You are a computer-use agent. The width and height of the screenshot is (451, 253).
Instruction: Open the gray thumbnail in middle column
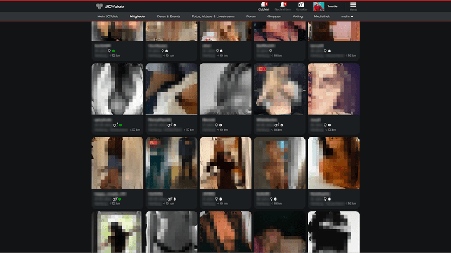click(x=225, y=89)
